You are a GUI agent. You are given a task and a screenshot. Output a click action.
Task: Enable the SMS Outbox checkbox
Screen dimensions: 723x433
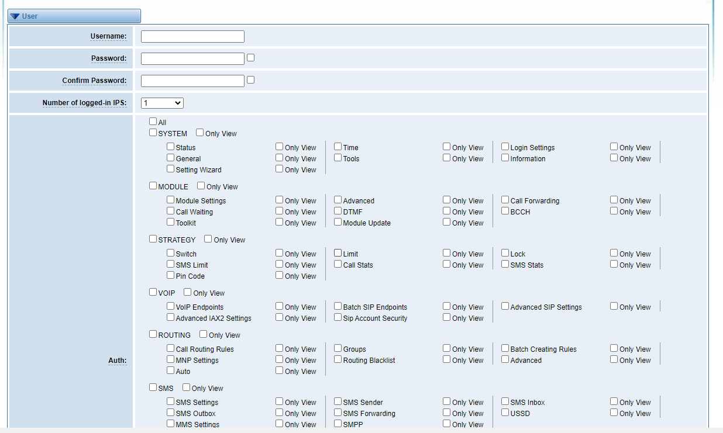tap(170, 413)
